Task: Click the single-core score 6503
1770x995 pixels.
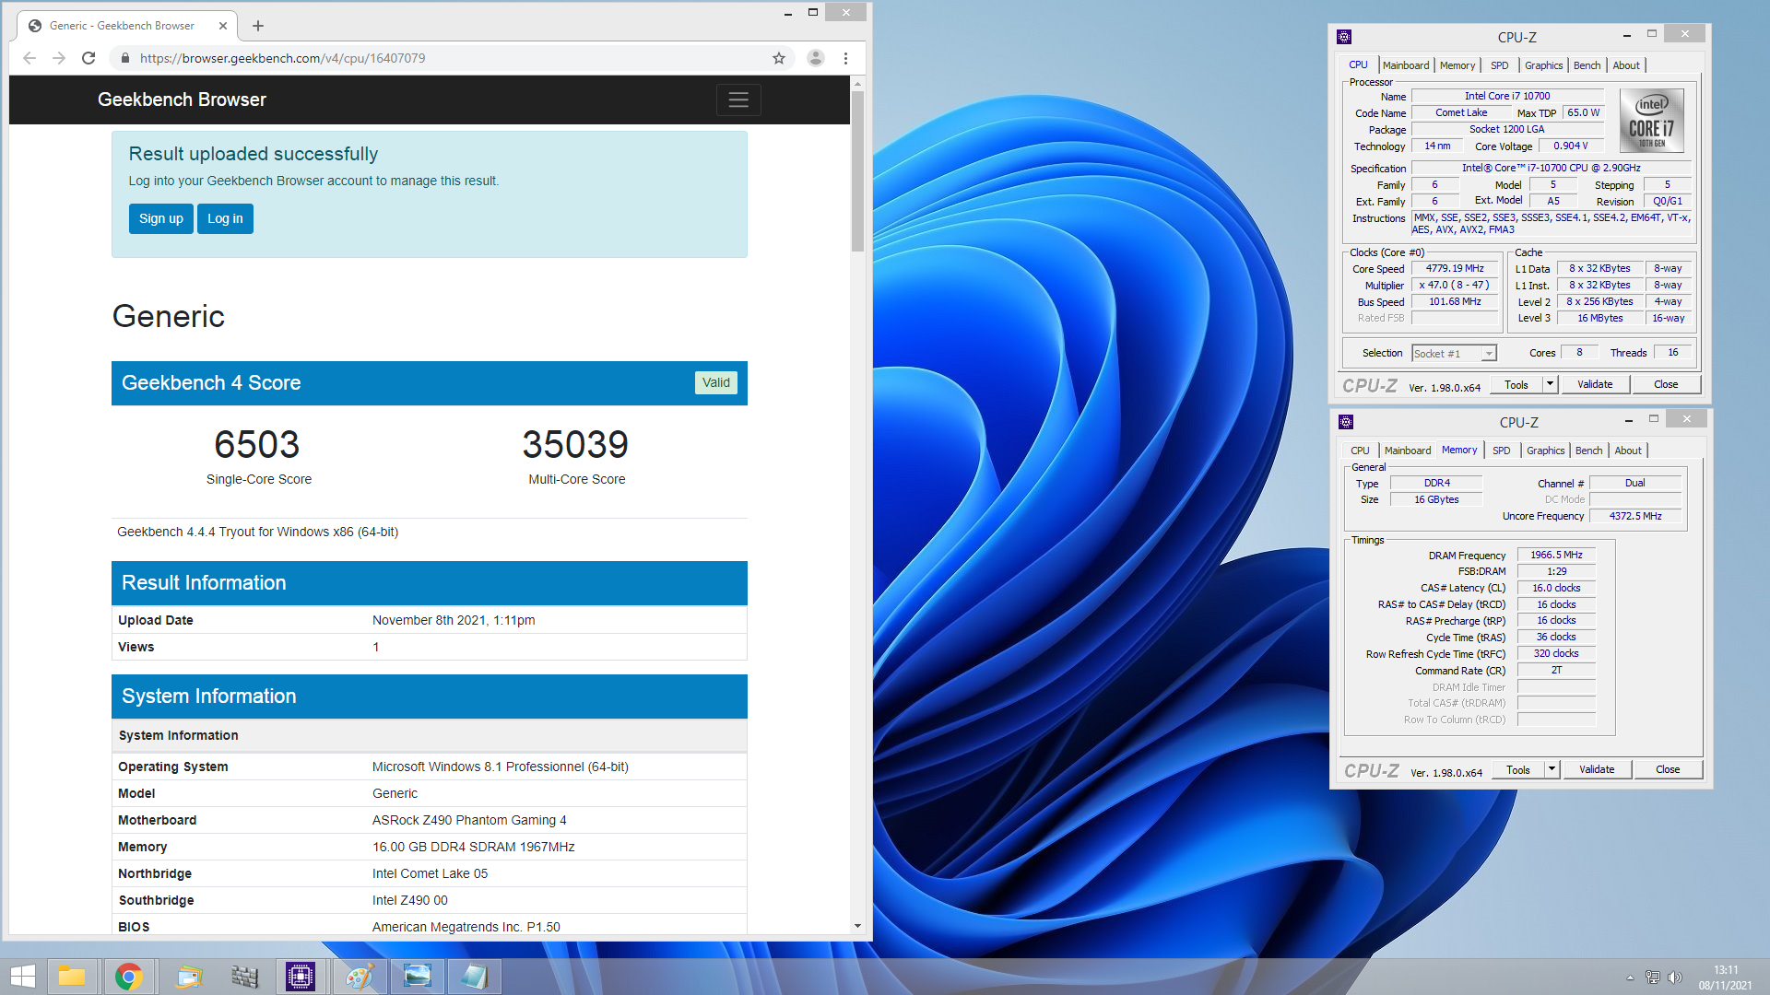Action: click(257, 445)
